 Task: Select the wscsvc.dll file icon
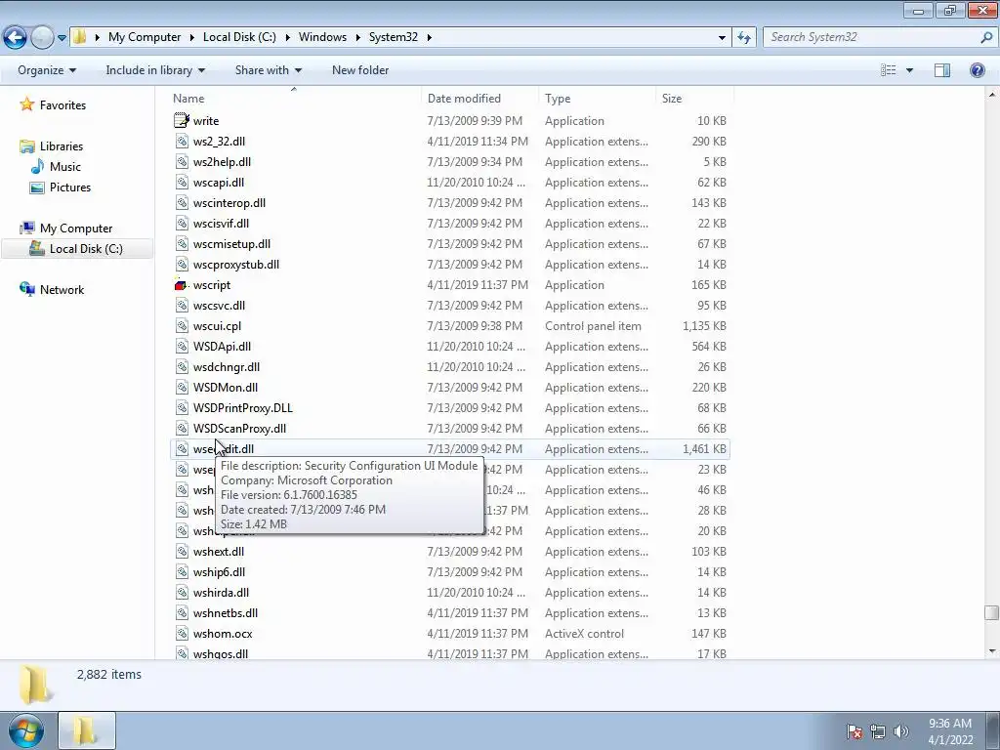(182, 305)
